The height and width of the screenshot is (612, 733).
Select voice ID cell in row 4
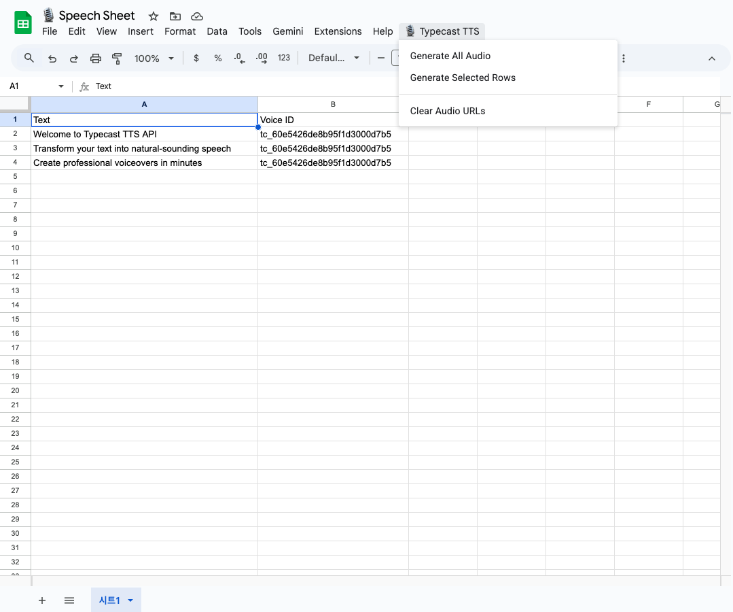(333, 163)
